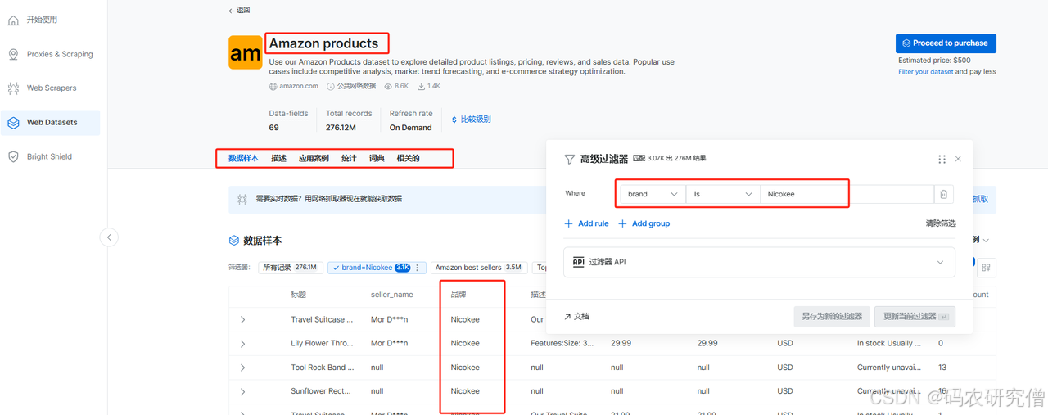This screenshot has width=1048, height=415.
Task: Click 清除筛选 to clear filters
Action: [x=941, y=223]
